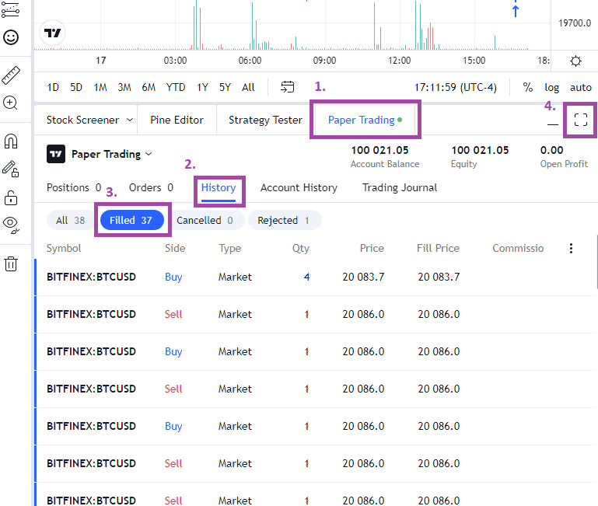The height and width of the screenshot is (506, 598).
Task: Switch to the Pine Editor tab
Action: (x=177, y=120)
